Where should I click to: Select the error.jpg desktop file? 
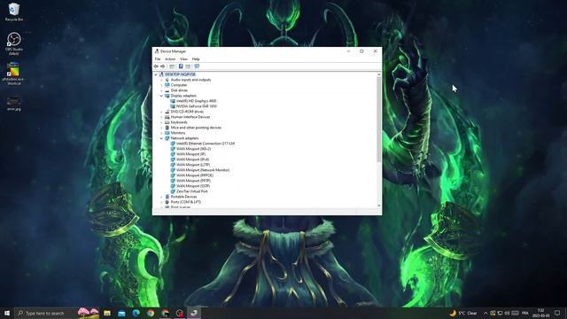coord(14,104)
